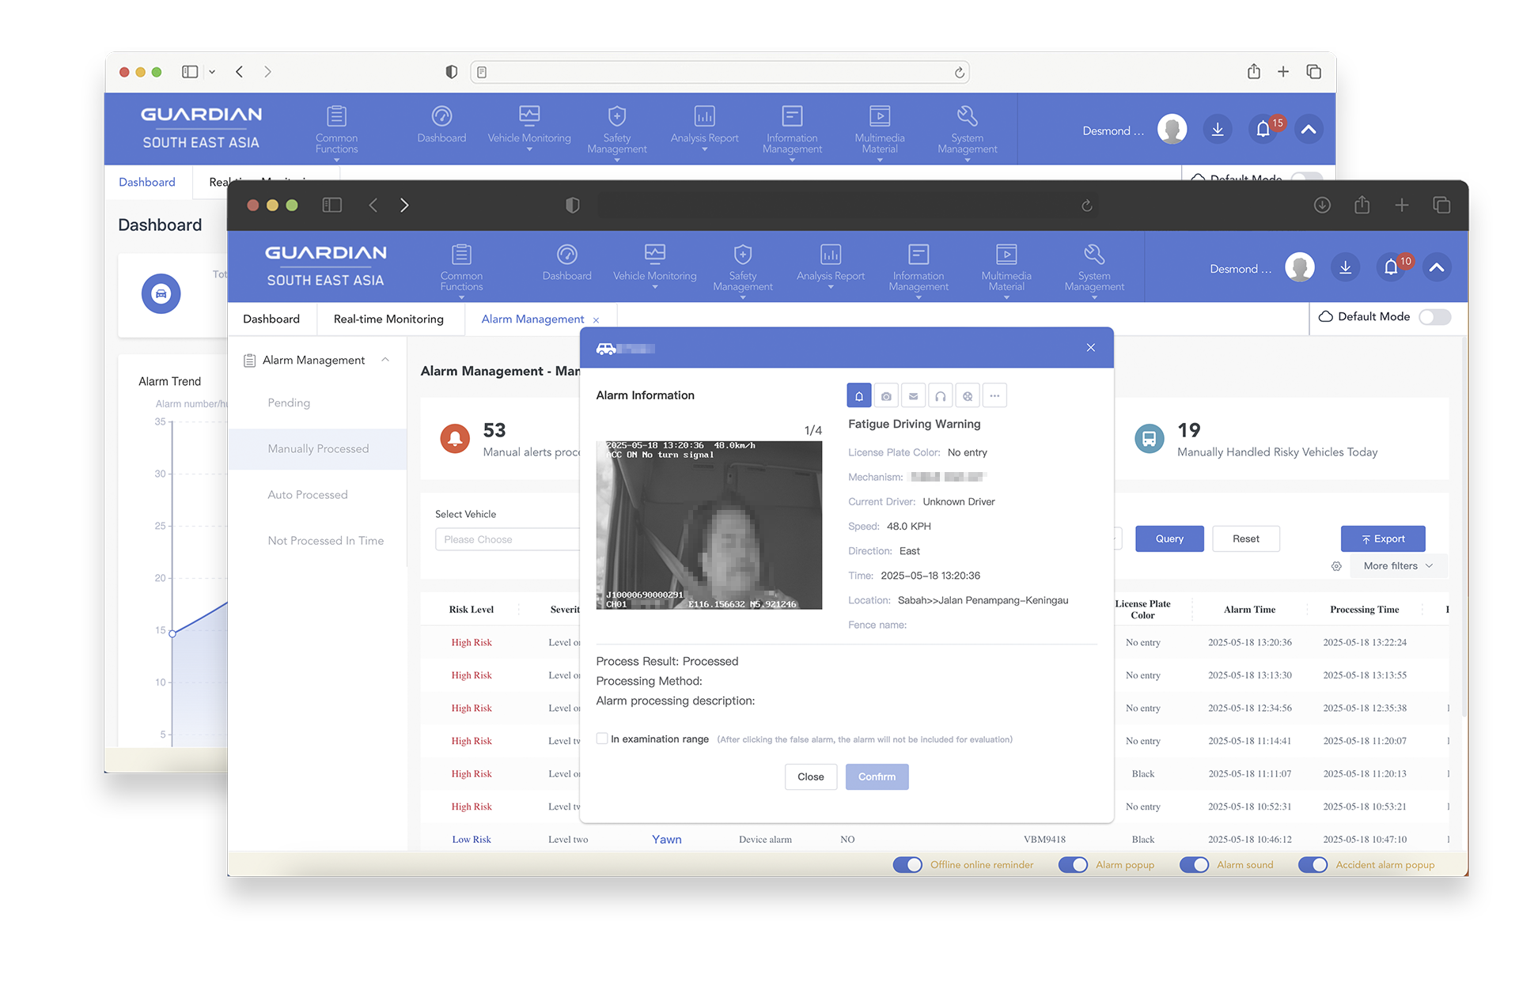The width and height of the screenshot is (1519, 986).
Task: Select the camera snapshot icon in the alarm dialog
Action: click(886, 396)
